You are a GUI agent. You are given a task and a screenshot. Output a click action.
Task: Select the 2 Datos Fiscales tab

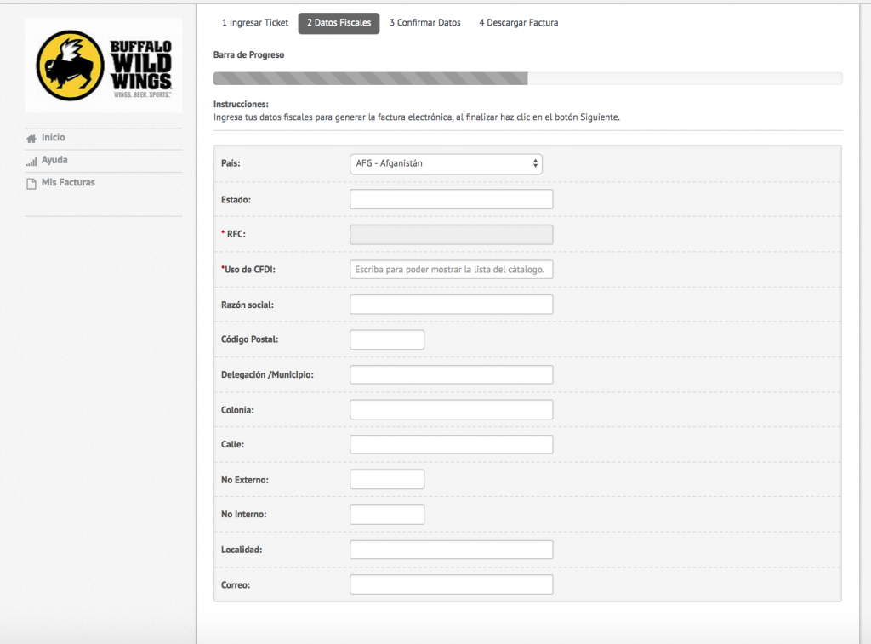(x=339, y=23)
